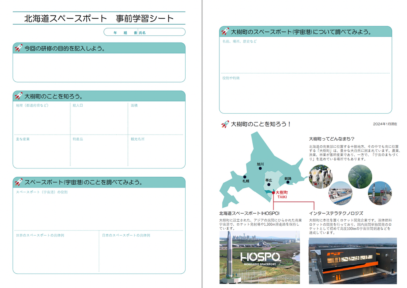Click the 観光名所 answer cell
The height and width of the screenshot is (288, 407).
[x=156, y=151]
